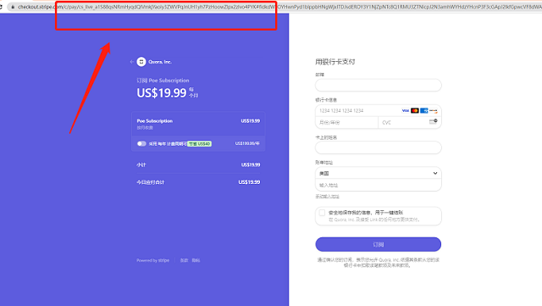Click the CVC help card icon
Image resolution: width=542 pixels, height=306 pixels.
click(x=433, y=121)
